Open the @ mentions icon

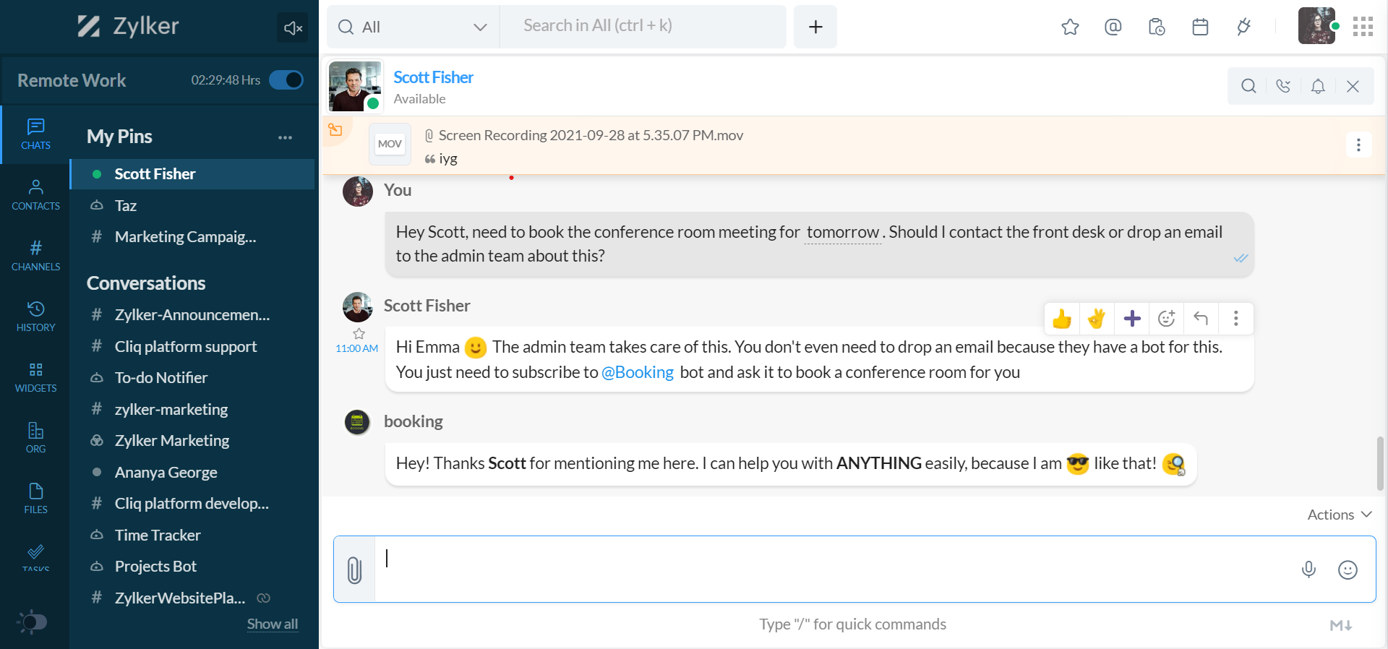[1113, 27]
